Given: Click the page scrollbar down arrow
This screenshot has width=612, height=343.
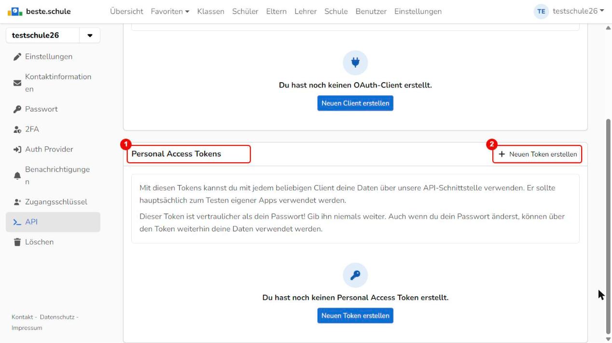Looking at the screenshot, I should [608, 339].
